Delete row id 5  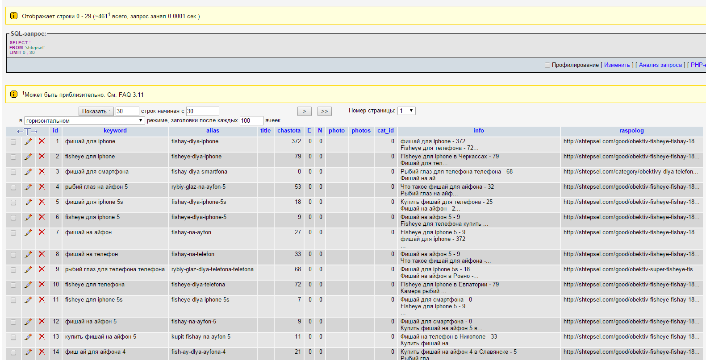click(x=42, y=202)
